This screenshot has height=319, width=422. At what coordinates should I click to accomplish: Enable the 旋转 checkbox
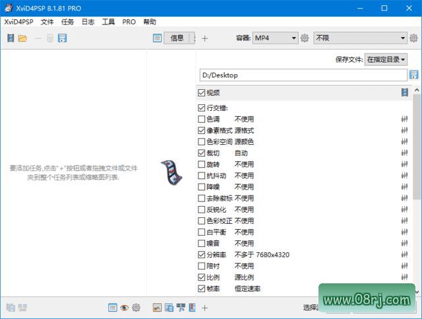(x=201, y=164)
